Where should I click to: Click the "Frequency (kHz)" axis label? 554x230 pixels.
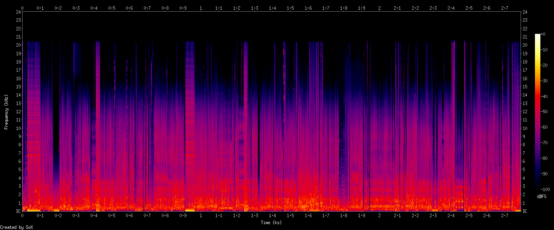click(6, 112)
